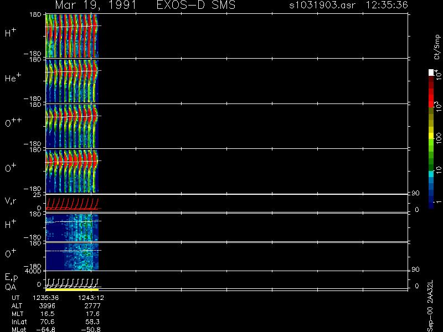443x332 pixels.
Task: Click the O++ spectrogram data strip
Action: [x=72, y=126]
